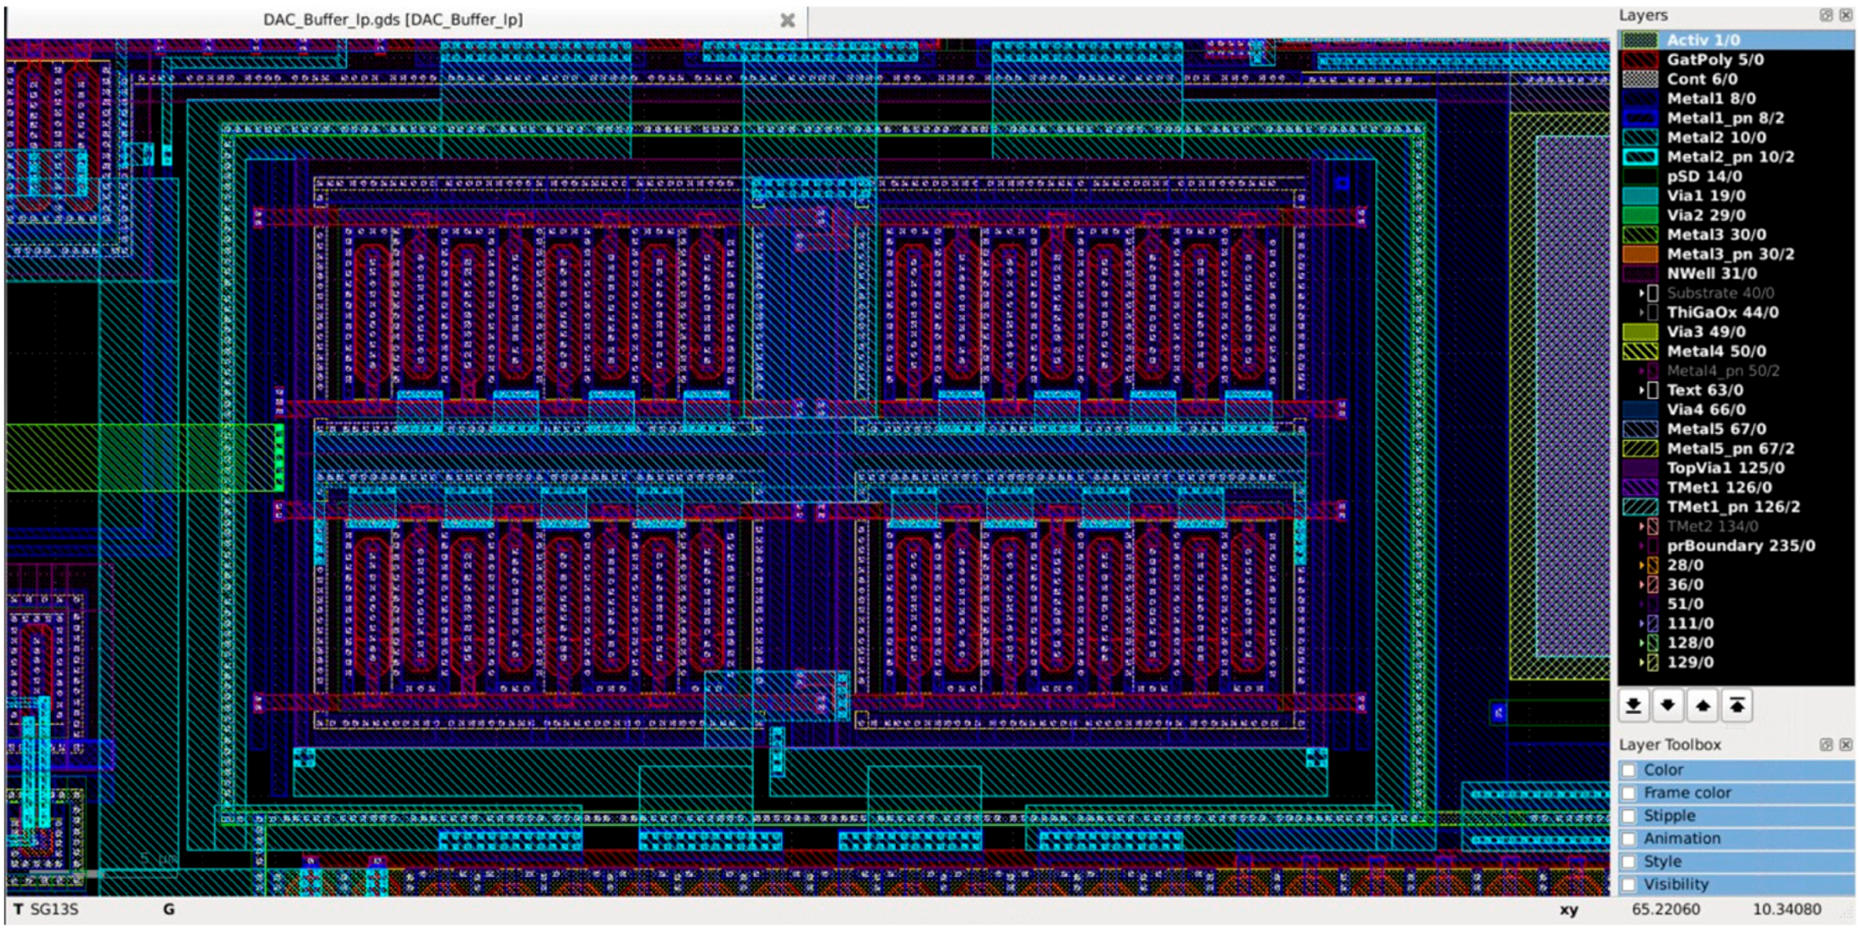Click the Via2 29/0 green swatch

point(1640,216)
